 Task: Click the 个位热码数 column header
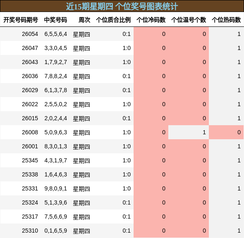point(226,20)
